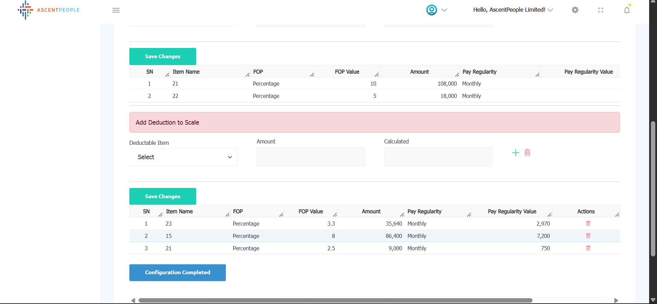This screenshot has width=657, height=304.
Task: Delete deduction row with item 23
Action: [588, 224]
